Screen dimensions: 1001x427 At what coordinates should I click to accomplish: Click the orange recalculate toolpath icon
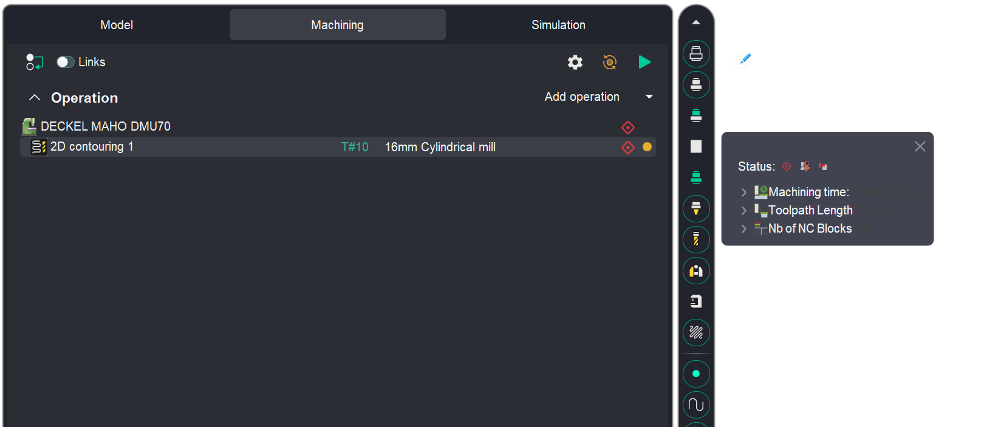click(609, 62)
